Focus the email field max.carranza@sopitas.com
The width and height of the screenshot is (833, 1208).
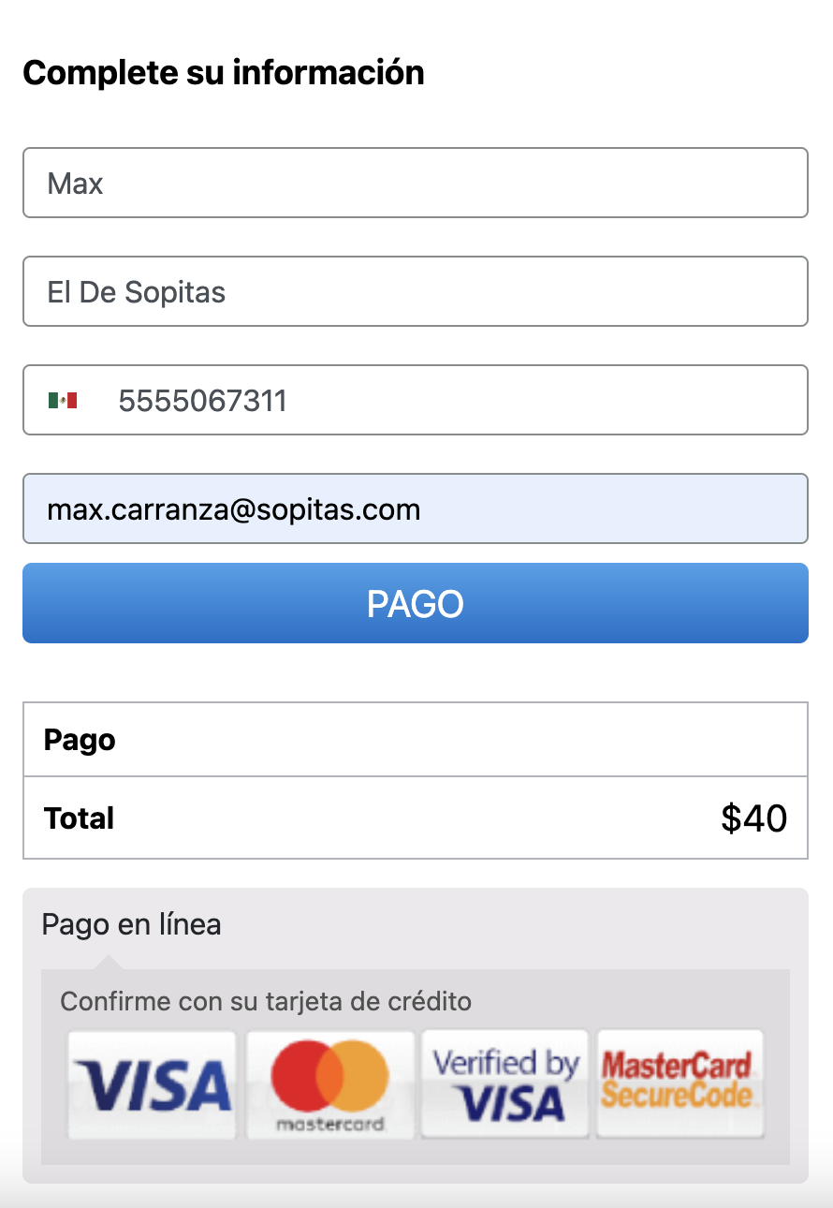coord(415,509)
